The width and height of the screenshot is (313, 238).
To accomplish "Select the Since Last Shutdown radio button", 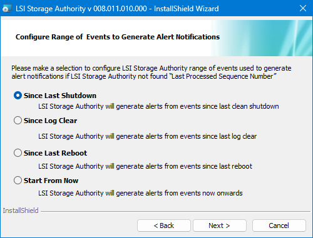I will click(x=18, y=96).
